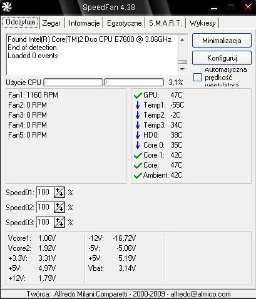The width and height of the screenshot is (256, 299).
Task: Switch to the Zegar tab
Action: tap(51, 23)
